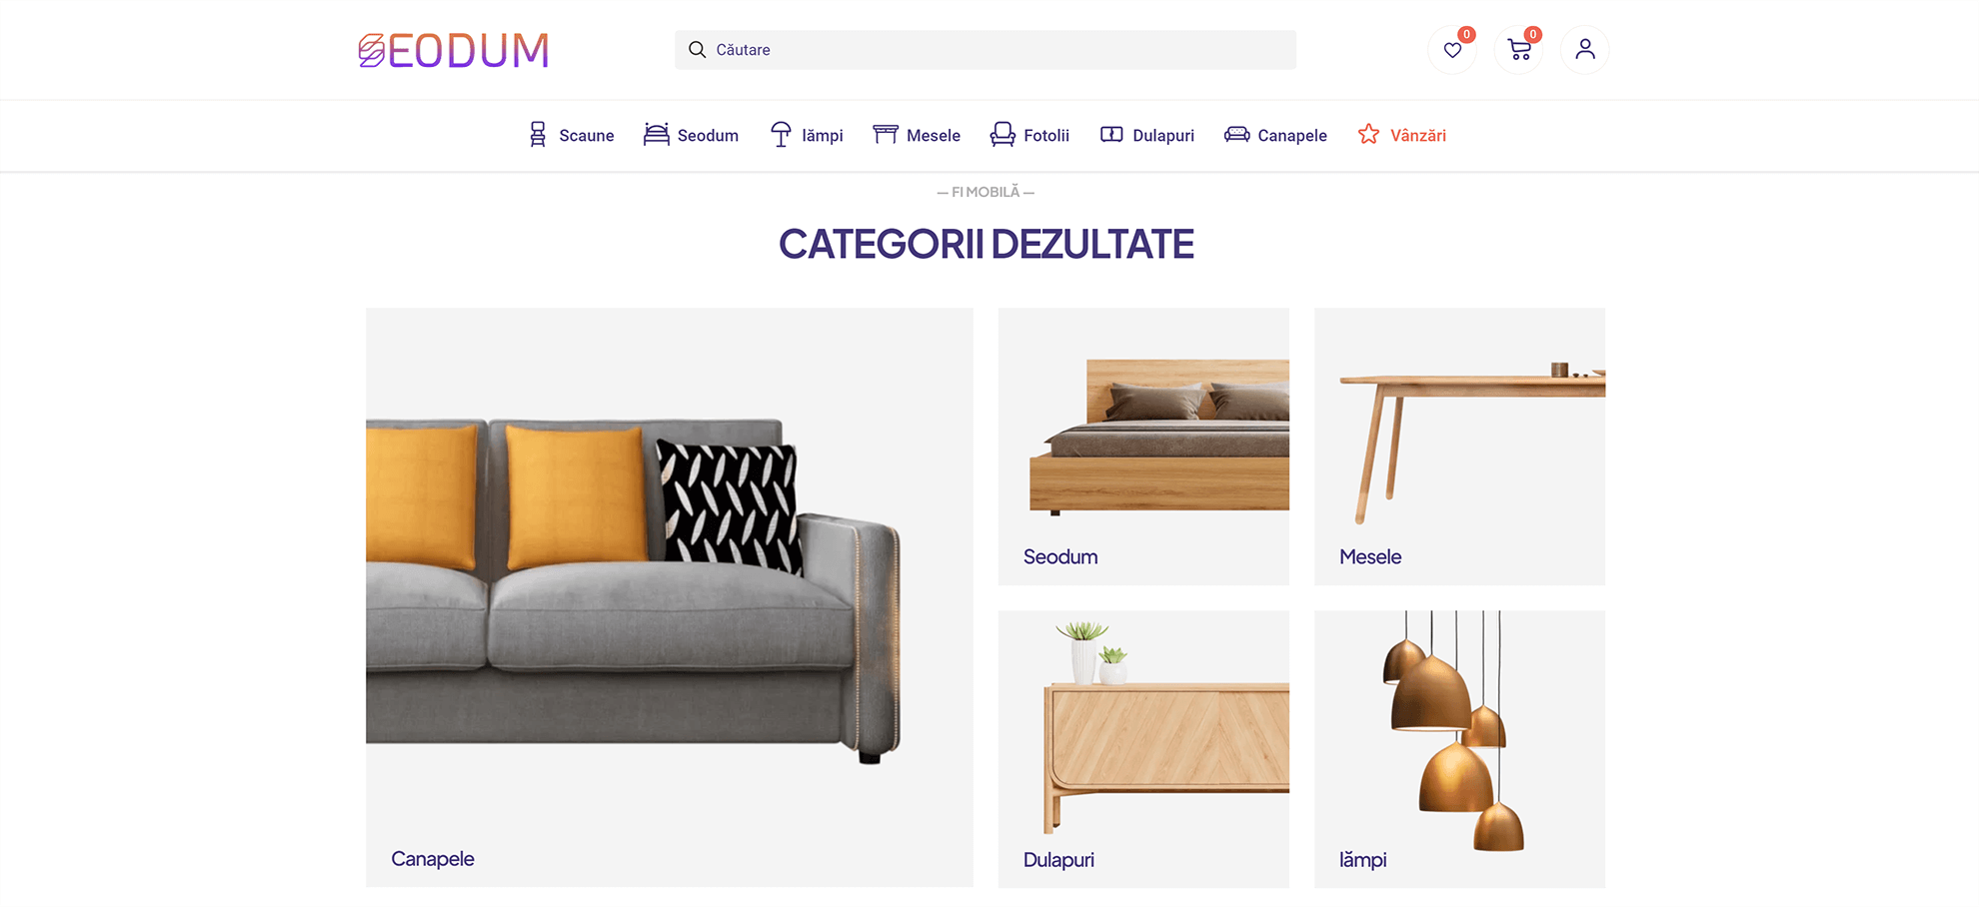
Task: Click the search magnifier icon
Action: (x=698, y=50)
